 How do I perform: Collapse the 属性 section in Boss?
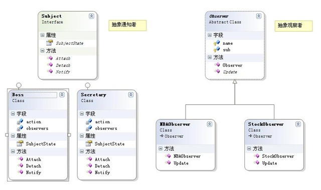[x=13, y=135]
